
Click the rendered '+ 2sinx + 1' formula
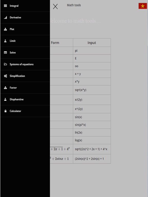[x=59, y=159]
